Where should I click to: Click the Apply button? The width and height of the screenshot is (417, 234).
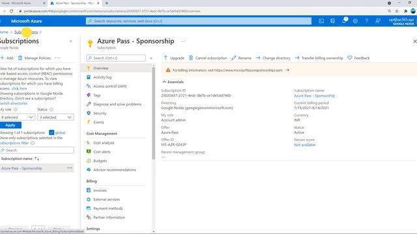point(10,125)
